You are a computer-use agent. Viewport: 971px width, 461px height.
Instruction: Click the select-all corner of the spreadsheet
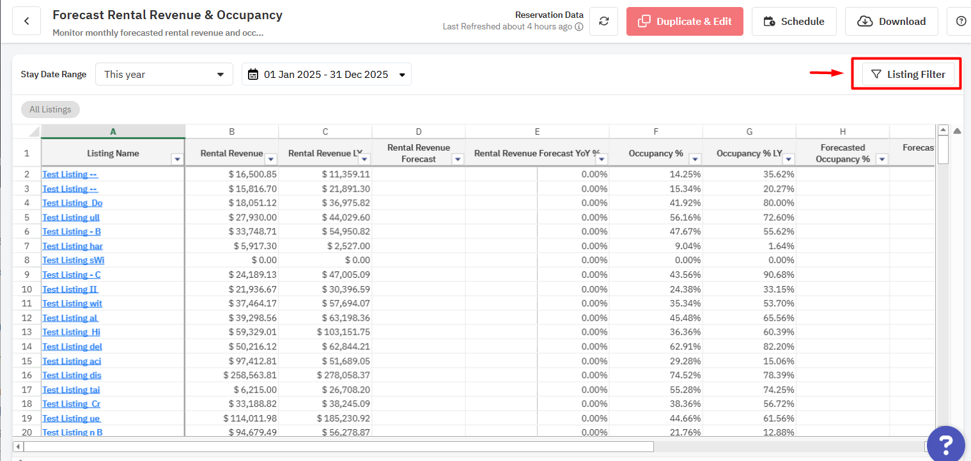click(x=27, y=132)
